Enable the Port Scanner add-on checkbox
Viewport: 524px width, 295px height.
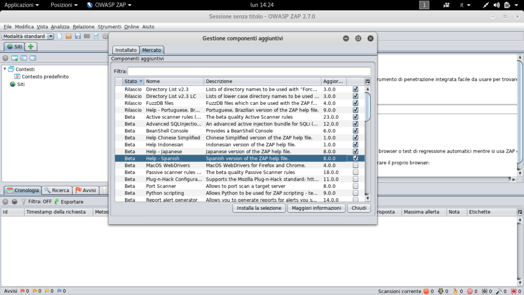click(x=355, y=186)
